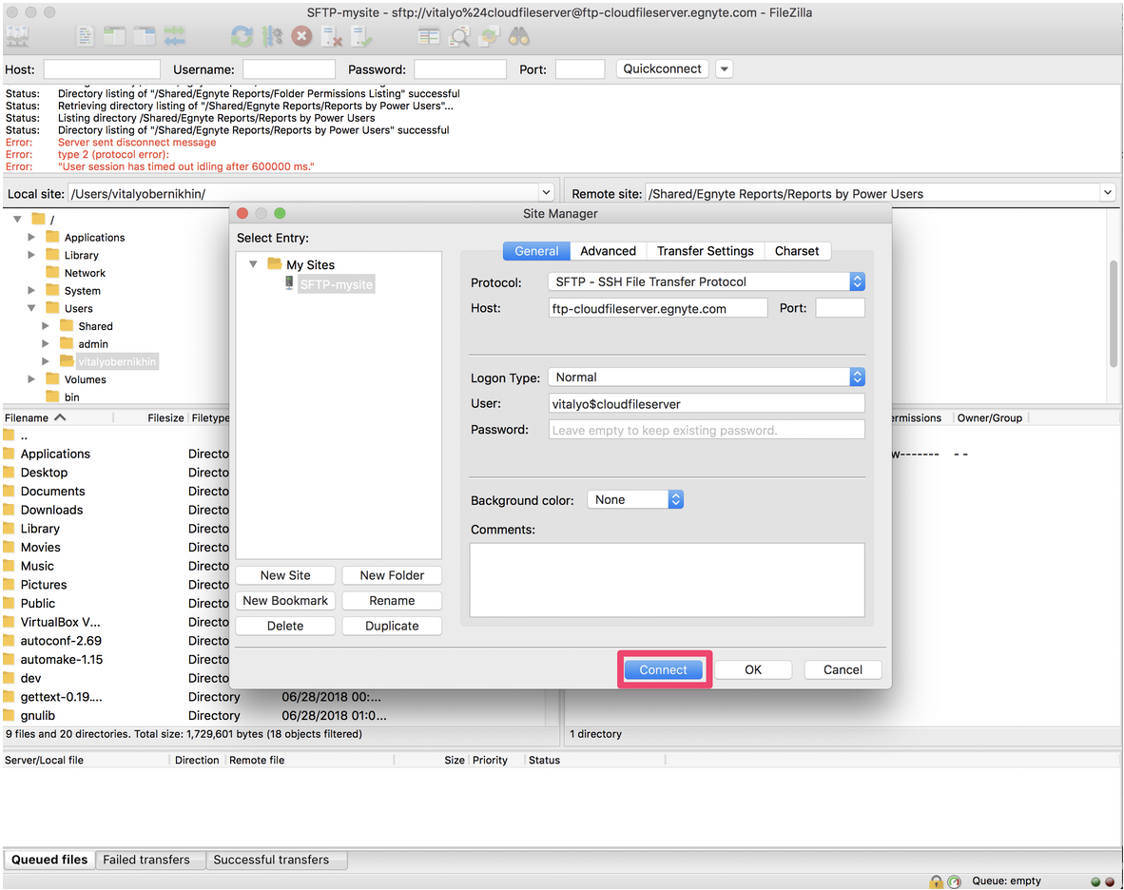Disconnect from the currently visible server
This screenshot has height=890, width=1124.
click(x=331, y=36)
